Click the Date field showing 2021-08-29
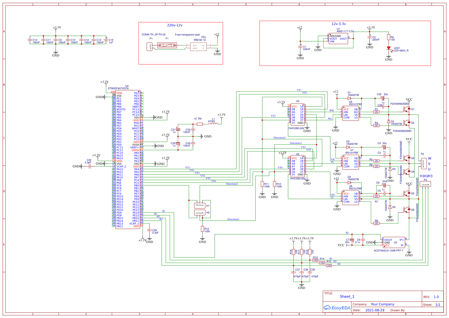The height and width of the screenshot is (318, 449). tap(374, 310)
